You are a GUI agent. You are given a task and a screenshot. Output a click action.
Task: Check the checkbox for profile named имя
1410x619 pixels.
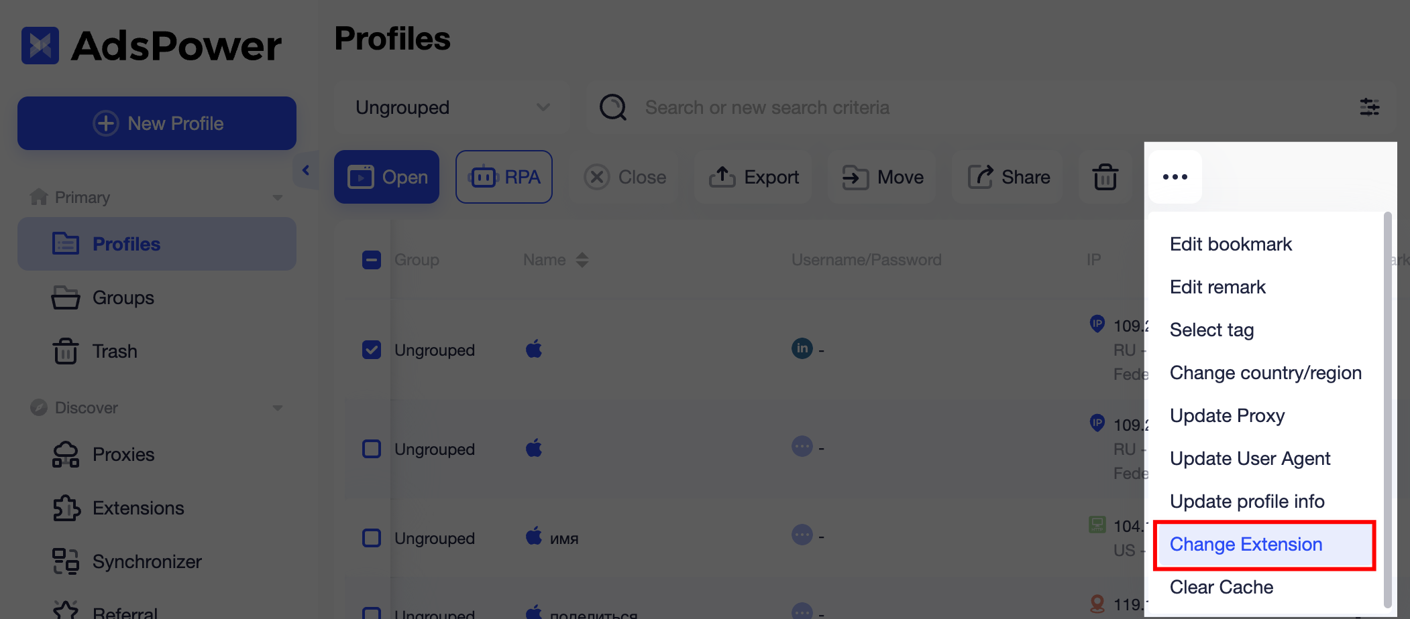[x=371, y=537]
